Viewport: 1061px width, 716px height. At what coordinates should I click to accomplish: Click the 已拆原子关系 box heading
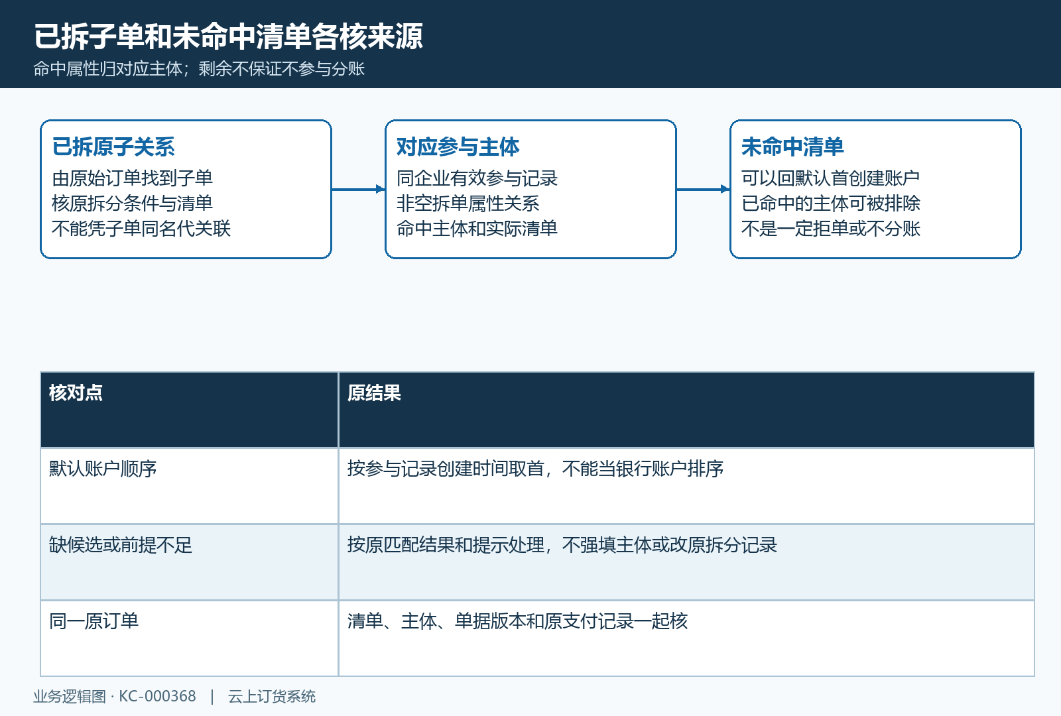tap(113, 147)
